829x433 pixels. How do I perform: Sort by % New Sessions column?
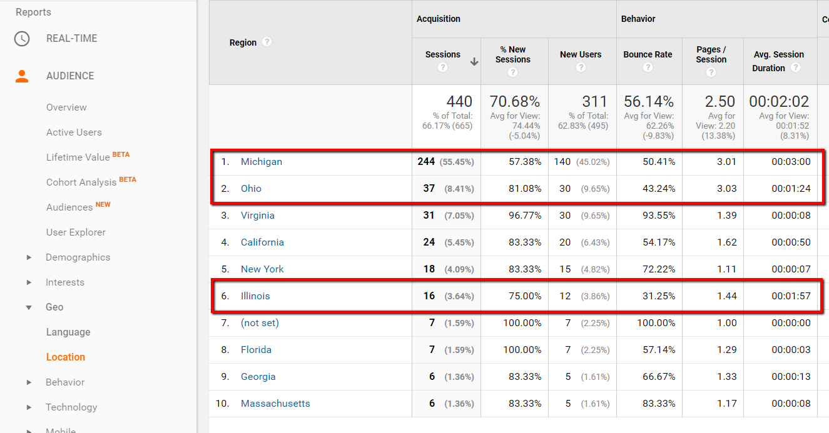(x=513, y=54)
